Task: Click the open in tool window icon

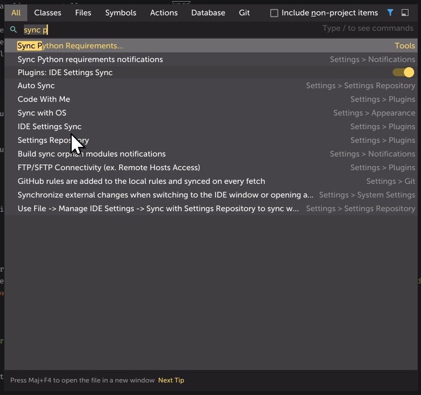Action: click(x=405, y=13)
